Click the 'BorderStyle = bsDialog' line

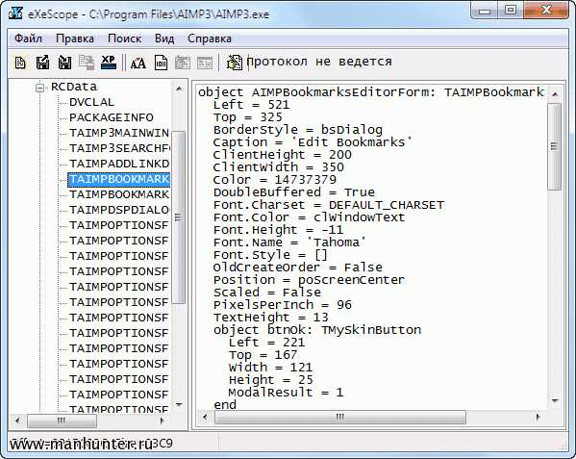pyautogui.click(x=298, y=130)
